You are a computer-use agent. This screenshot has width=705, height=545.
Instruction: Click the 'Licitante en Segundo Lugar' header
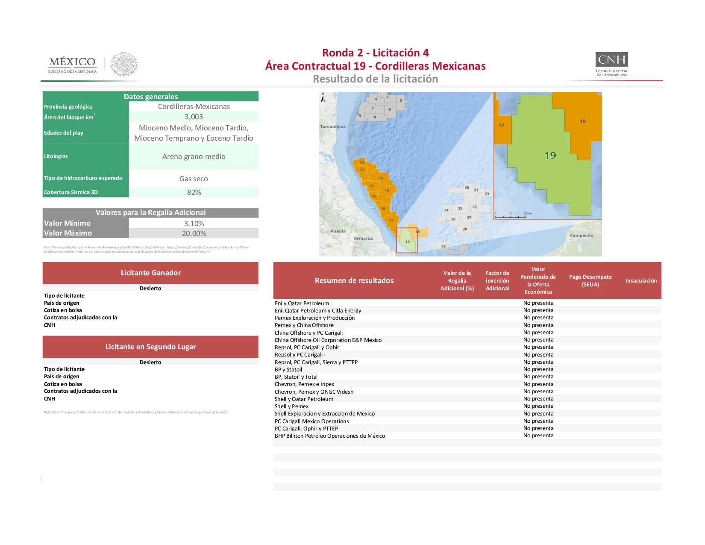(150, 347)
